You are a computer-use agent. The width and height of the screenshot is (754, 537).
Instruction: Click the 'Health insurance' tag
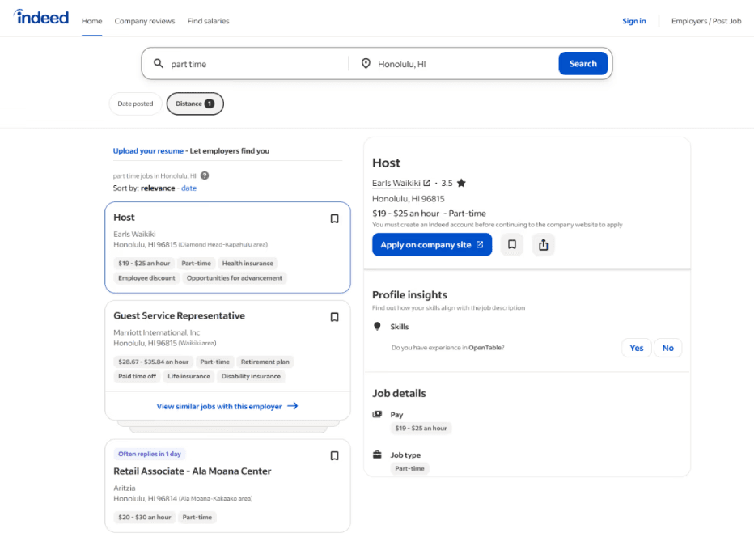(x=248, y=264)
